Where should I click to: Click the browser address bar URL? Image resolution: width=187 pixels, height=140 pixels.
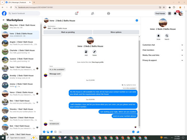coord(36,7)
